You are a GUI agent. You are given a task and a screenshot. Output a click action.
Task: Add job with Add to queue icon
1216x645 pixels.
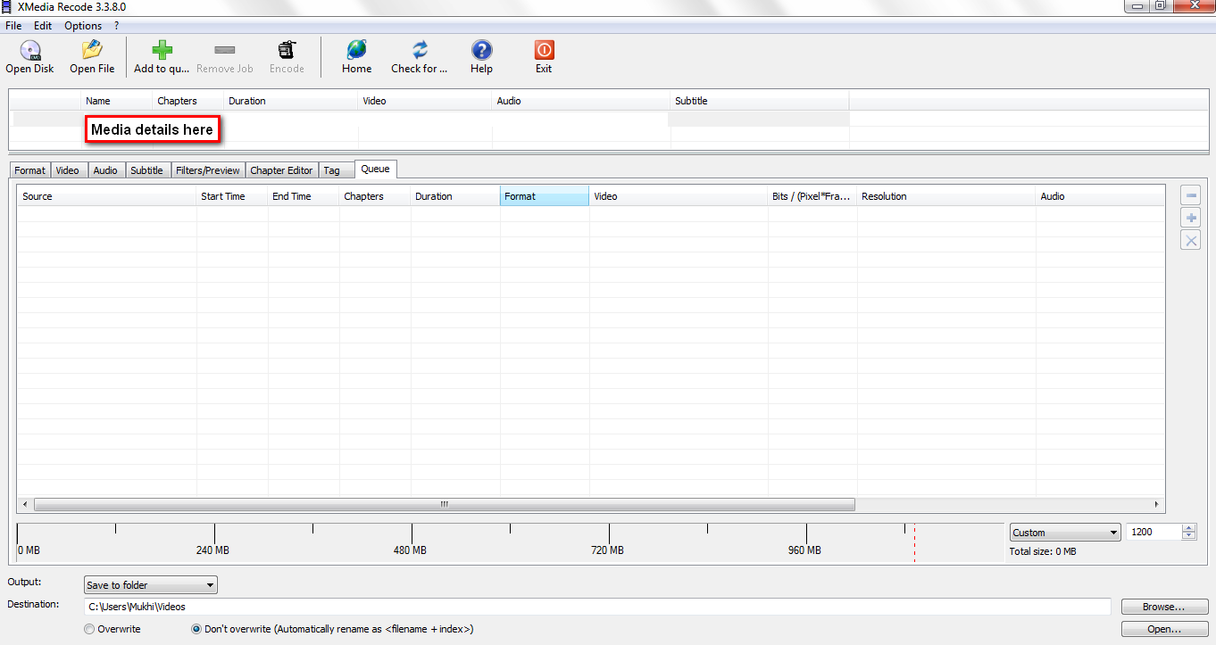click(162, 50)
